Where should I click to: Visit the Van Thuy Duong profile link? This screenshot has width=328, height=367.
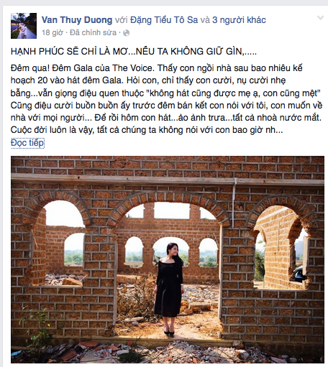(77, 20)
